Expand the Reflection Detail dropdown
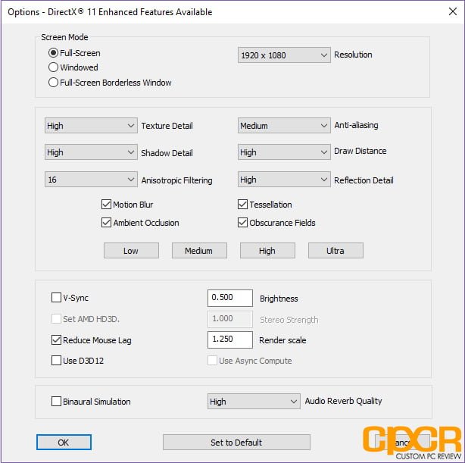The image size is (465, 463). [x=284, y=180]
